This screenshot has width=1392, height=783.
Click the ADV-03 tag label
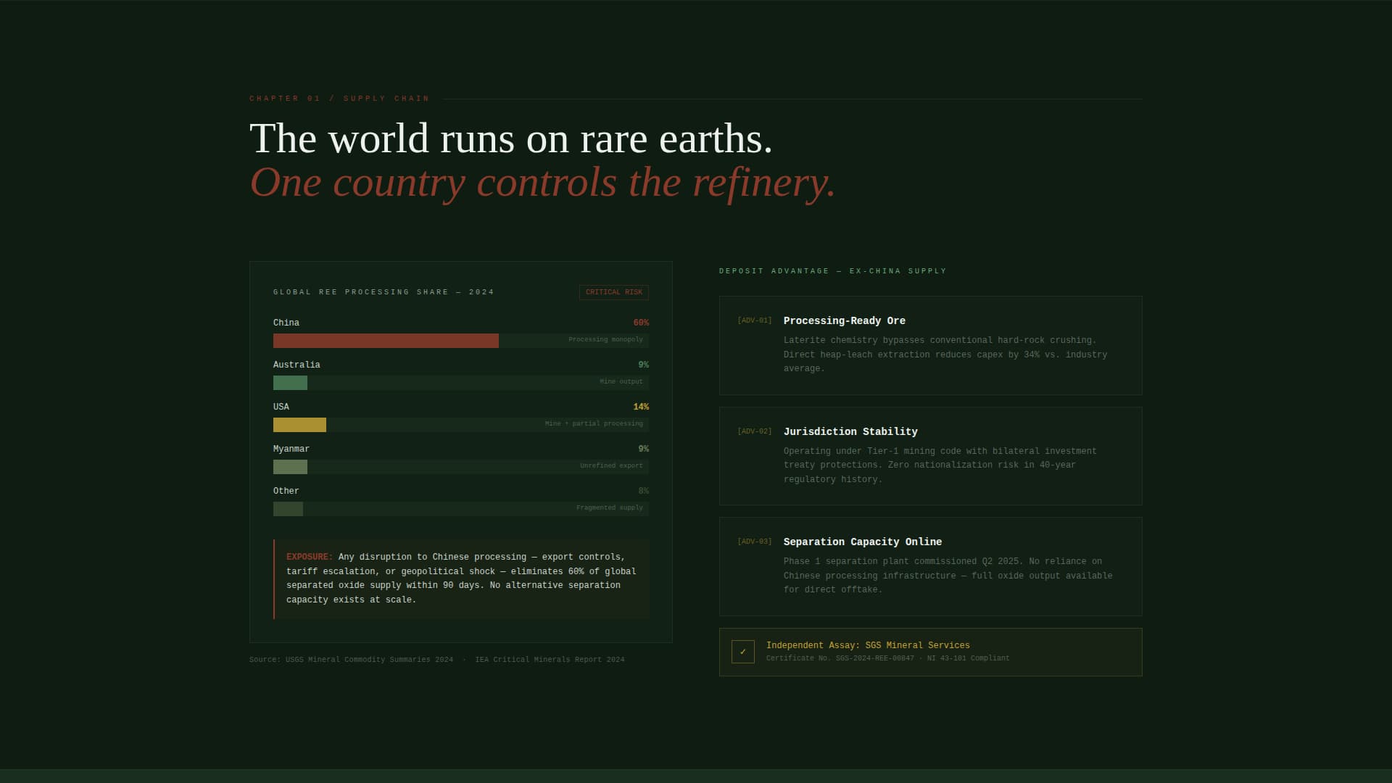[x=754, y=542]
